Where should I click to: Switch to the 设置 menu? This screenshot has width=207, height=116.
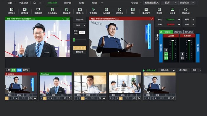81,3
